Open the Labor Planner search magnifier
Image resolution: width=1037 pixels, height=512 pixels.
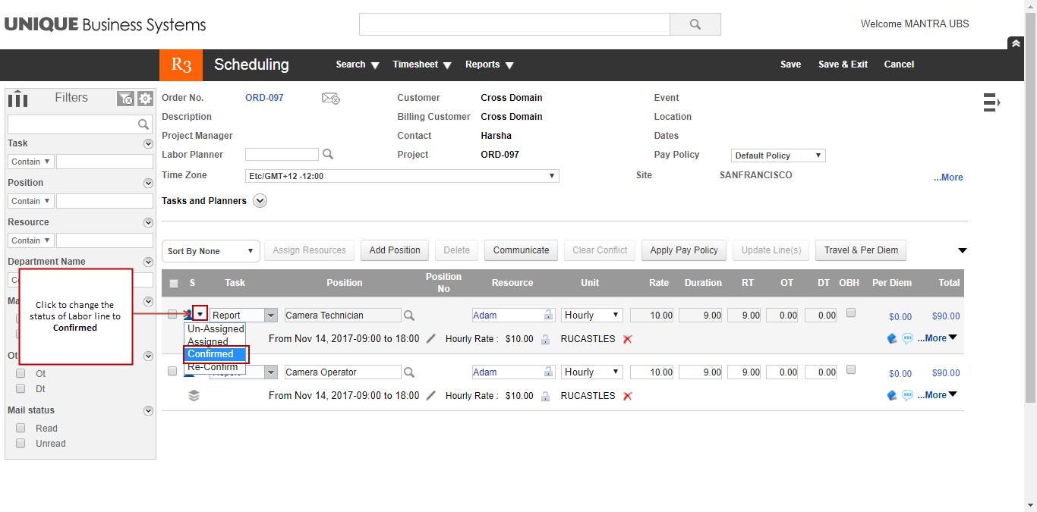[x=327, y=154]
